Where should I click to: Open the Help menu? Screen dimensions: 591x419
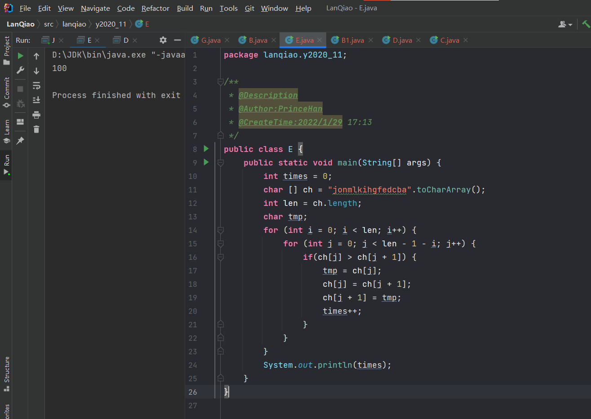click(x=303, y=8)
